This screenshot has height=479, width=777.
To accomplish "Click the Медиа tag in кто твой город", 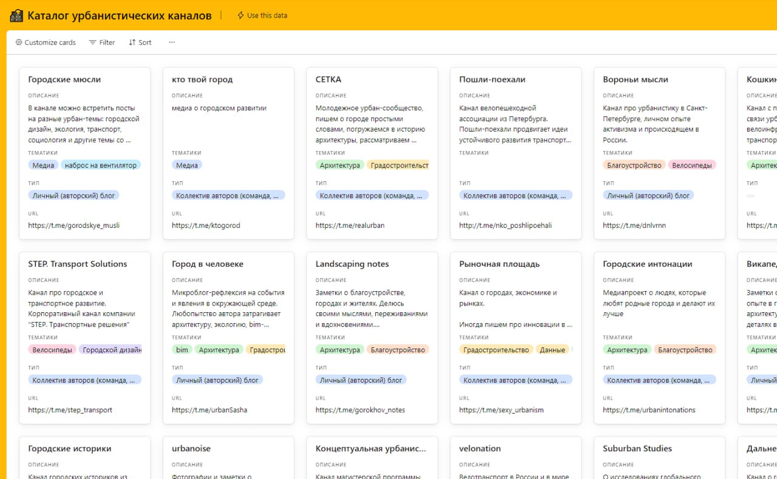I will pyautogui.click(x=187, y=165).
